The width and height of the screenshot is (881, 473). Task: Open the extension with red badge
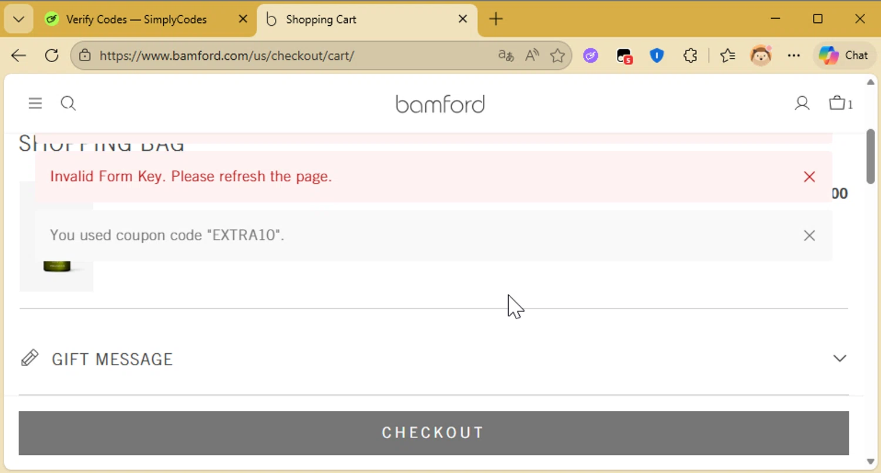point(624,56)
